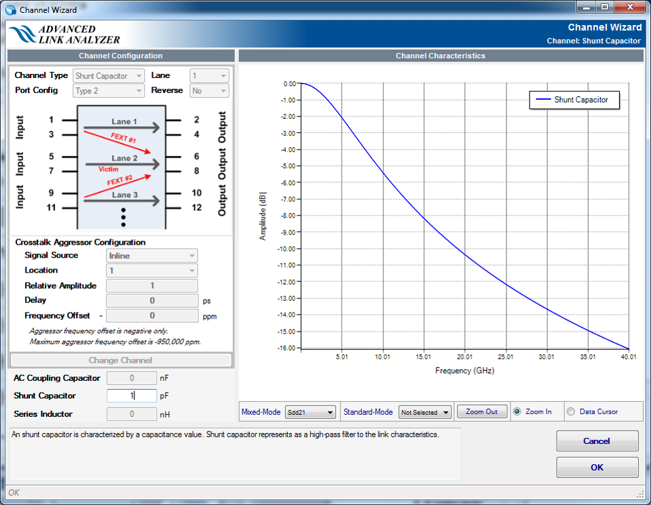Viewport: 651px width, 505px height.
Task: Open the Mixed-Mode Sdd21 dropdown
Action: point(311,412)
